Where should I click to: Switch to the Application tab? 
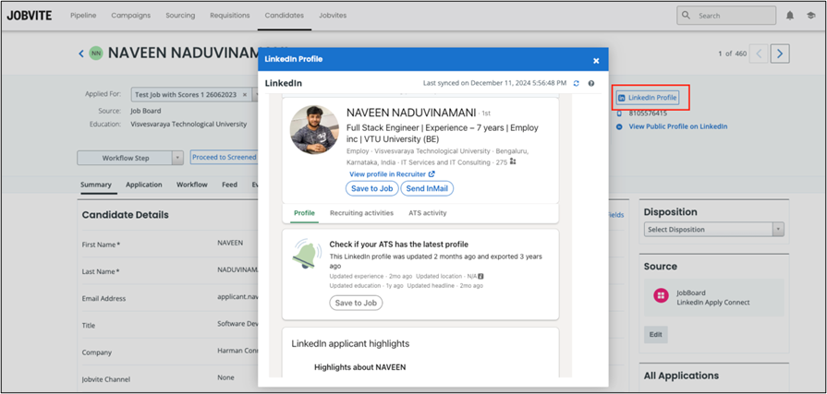[144, 185]
